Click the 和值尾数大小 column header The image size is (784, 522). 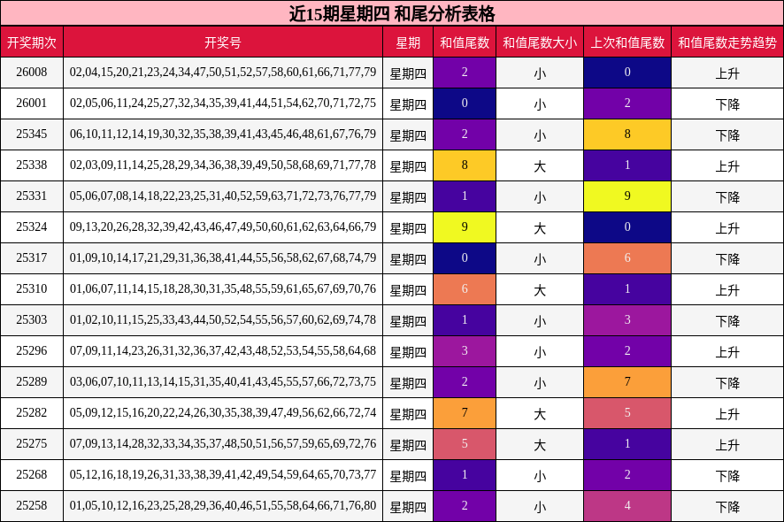pyautogui.click(x=537, y=39)
